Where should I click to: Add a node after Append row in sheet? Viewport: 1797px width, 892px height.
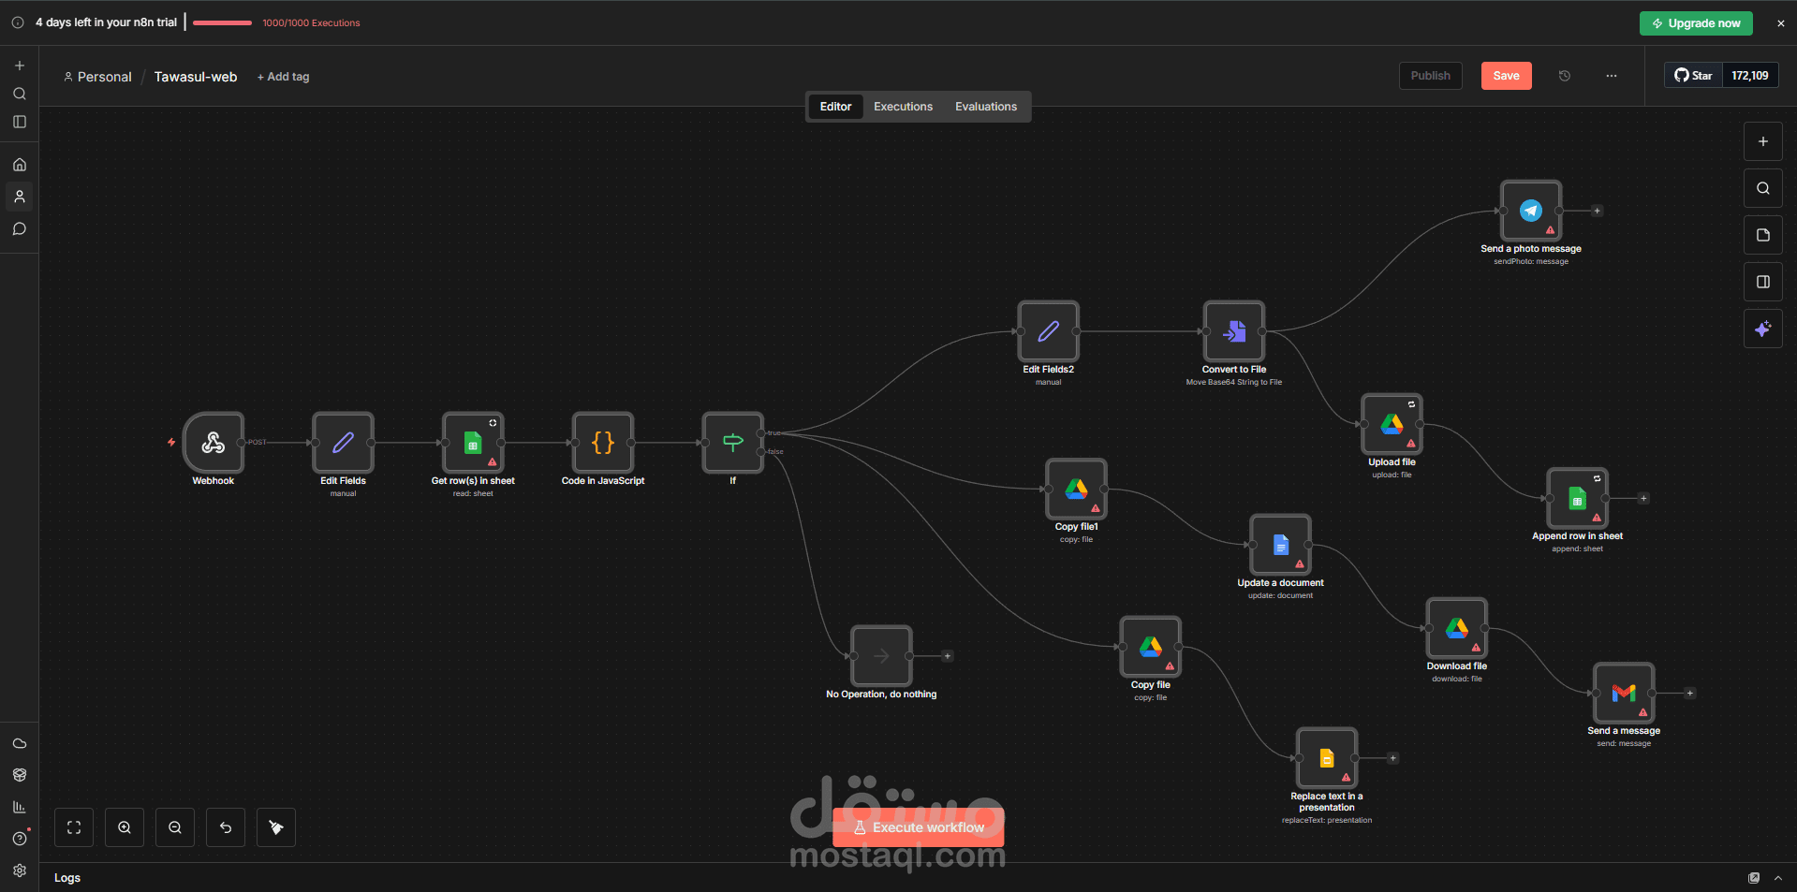tap(1643, 498)
